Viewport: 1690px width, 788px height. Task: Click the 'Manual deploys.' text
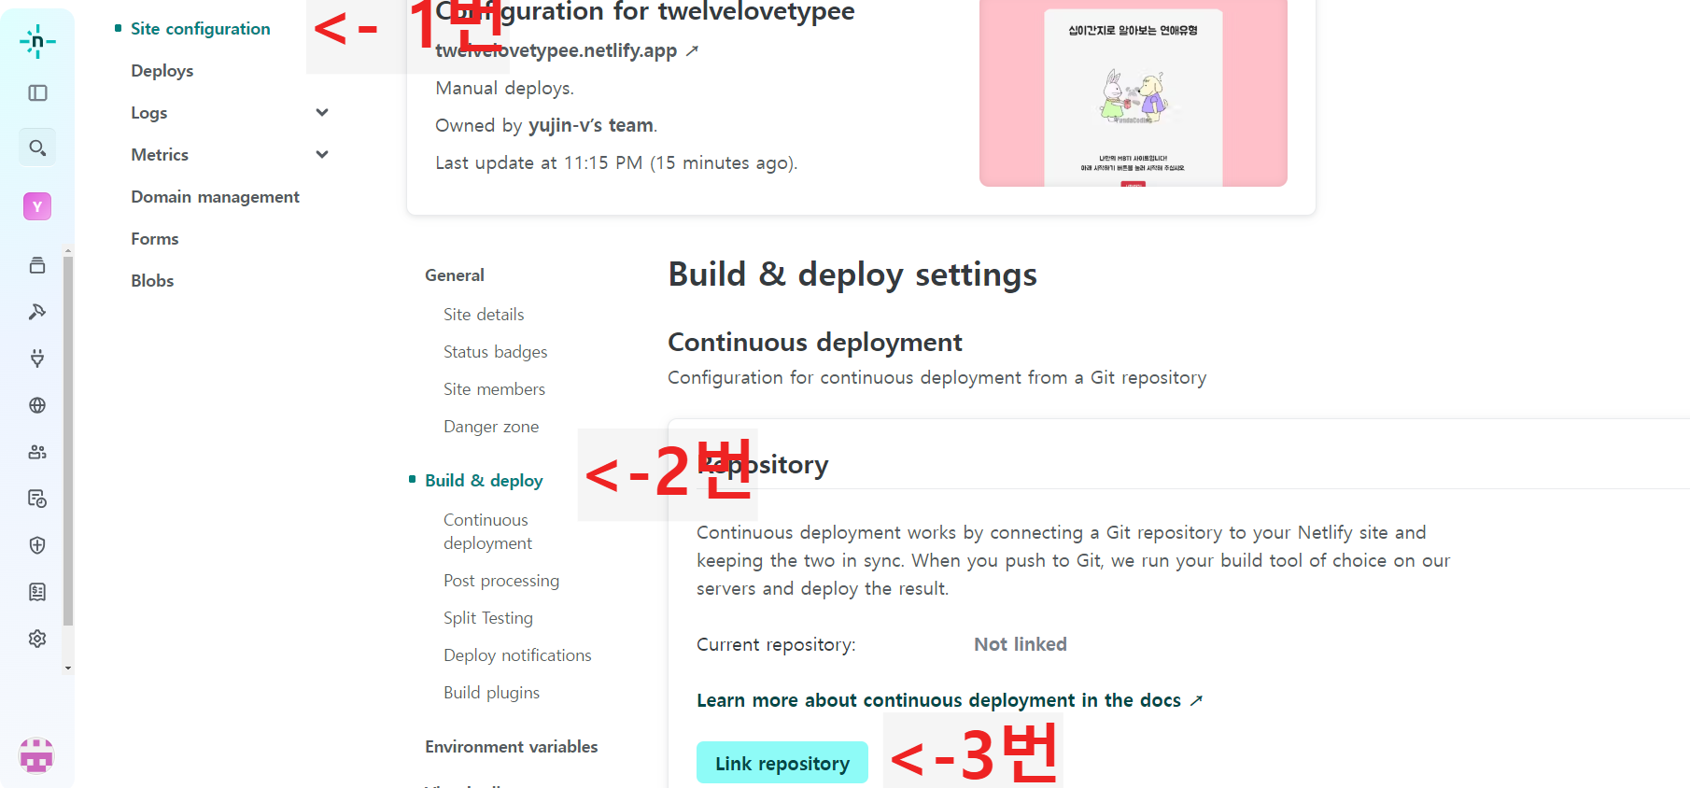click(x=504, y=88)
